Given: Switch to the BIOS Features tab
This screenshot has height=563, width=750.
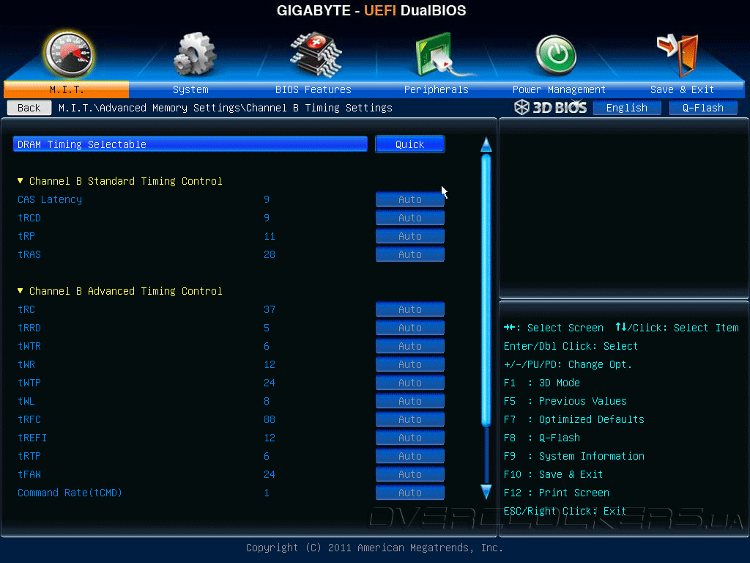Looking at the screenshot, I should coord(313,89).
